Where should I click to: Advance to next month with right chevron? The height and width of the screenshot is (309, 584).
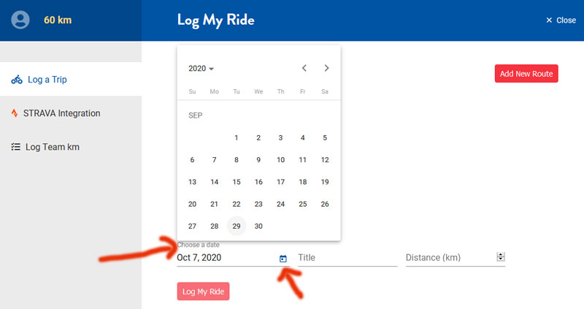coord(326,68)
